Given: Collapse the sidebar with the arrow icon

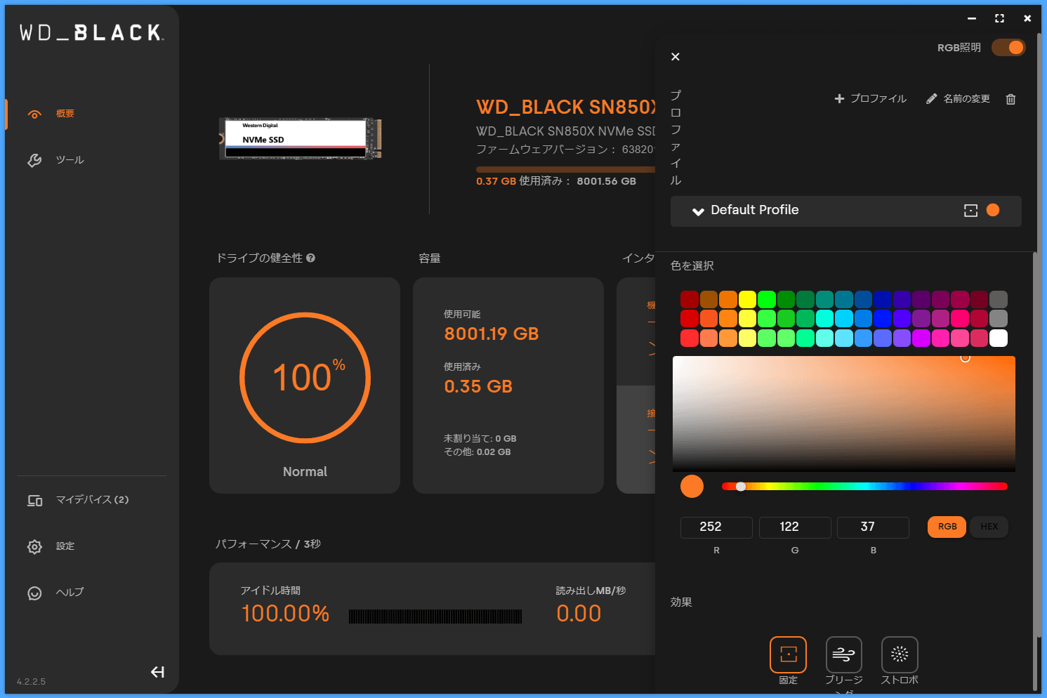Looking at the screenshot, I should (157, 672).
